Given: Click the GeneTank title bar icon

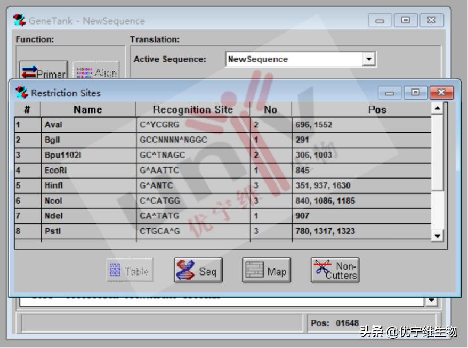Looking at the screenshot, I should 19,21.
